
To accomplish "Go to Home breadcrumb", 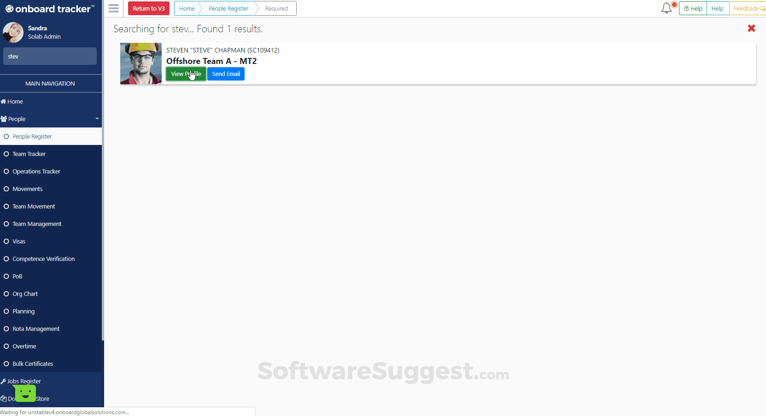I will (187, 8).
